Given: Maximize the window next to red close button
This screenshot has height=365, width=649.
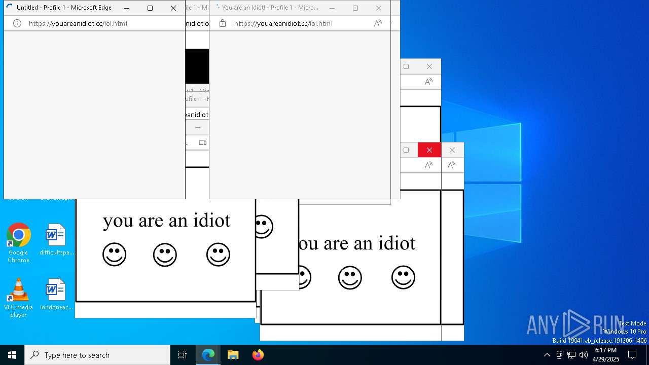Looking at the screenshot, I should pos(406,150).
